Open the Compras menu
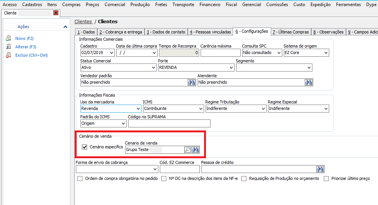This screenshot has height=205, width=378. pyautogui.click(x=71, y=5)
